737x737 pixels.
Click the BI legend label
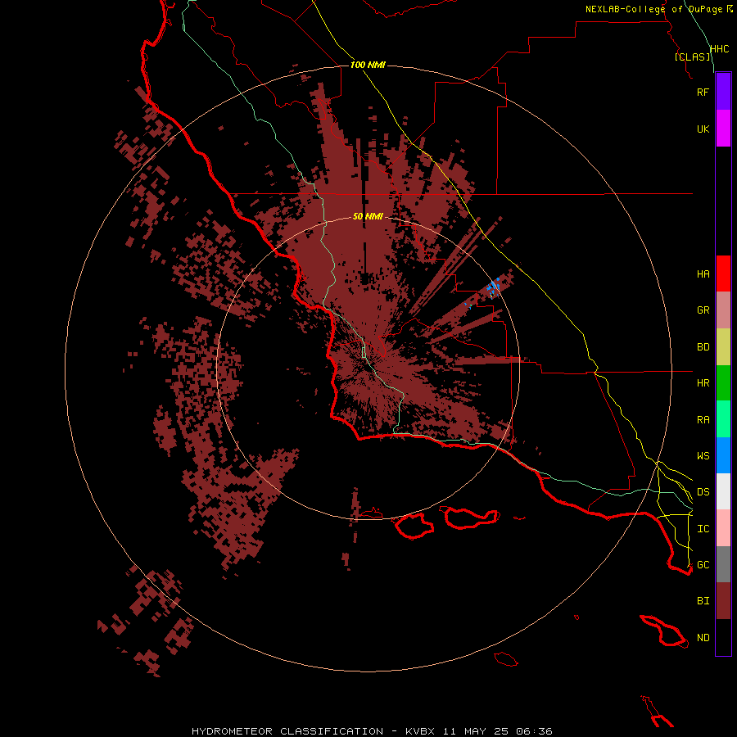click(703, 601)
